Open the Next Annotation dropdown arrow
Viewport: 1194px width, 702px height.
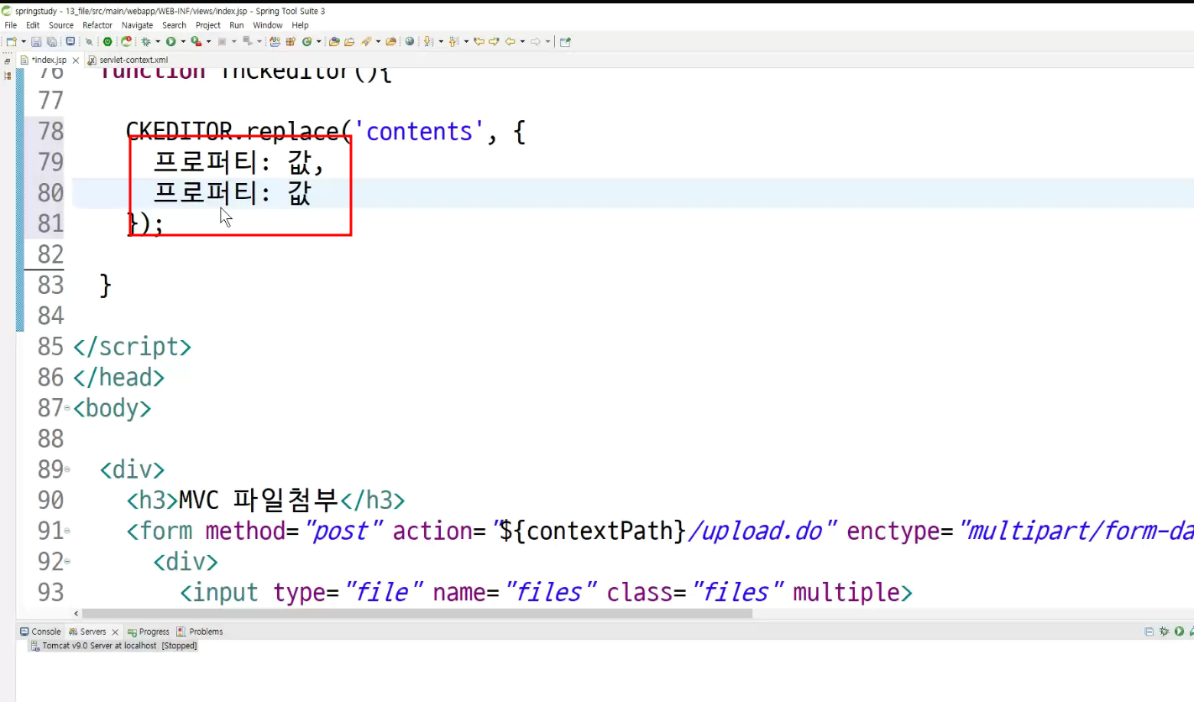[x=440, y=41]
